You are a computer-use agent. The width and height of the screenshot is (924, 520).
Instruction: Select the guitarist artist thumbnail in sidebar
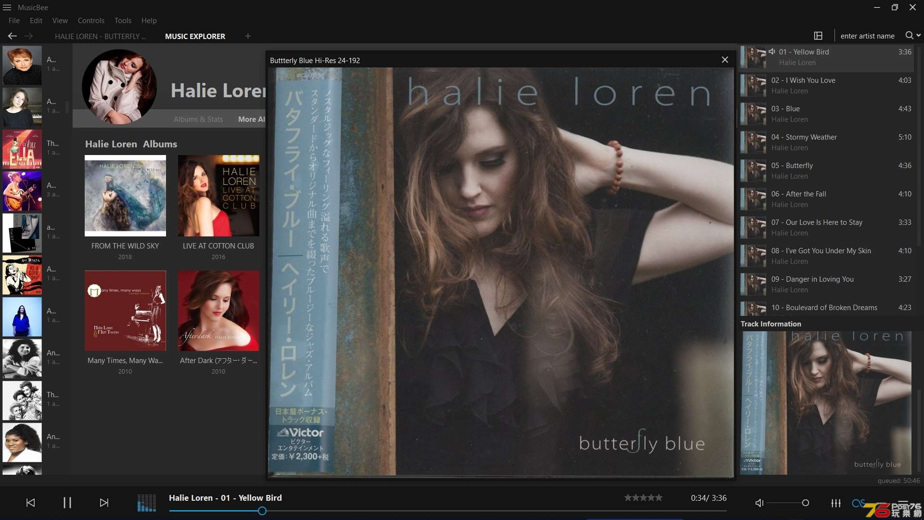click(x=22, y=191)
